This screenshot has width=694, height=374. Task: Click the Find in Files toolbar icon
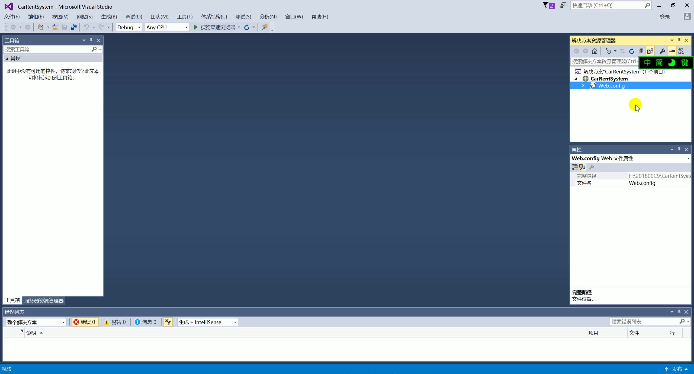265,27
